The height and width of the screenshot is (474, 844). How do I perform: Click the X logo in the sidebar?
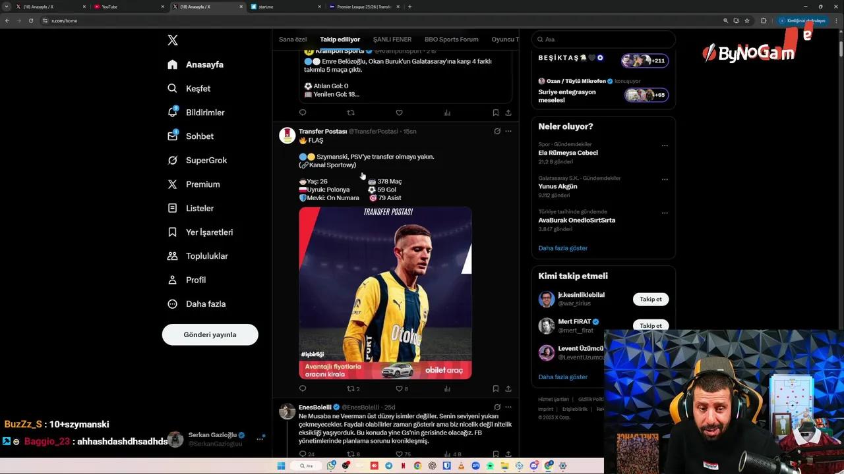click(173, 40)
